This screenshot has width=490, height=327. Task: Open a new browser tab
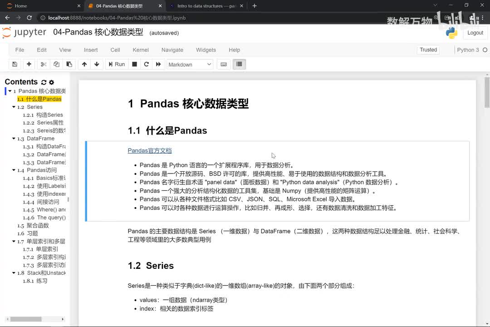[255, 6]
